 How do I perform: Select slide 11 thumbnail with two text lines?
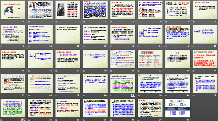click(68, 34)
